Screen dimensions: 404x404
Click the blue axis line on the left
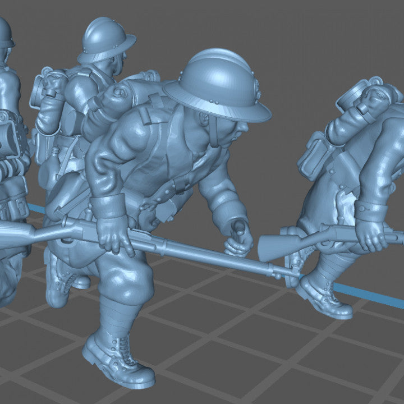36,209
